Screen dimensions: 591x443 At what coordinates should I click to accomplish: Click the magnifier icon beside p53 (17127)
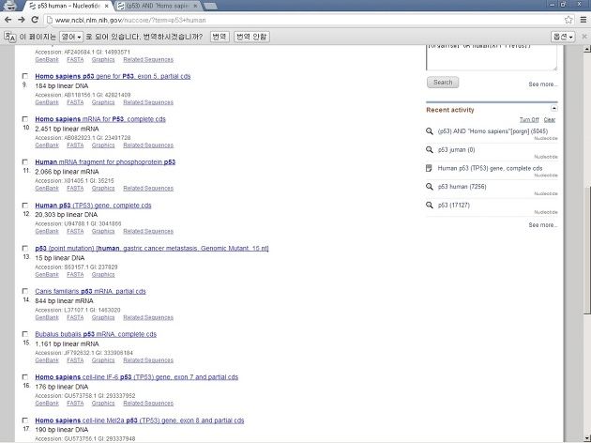(x=429, y=206)
